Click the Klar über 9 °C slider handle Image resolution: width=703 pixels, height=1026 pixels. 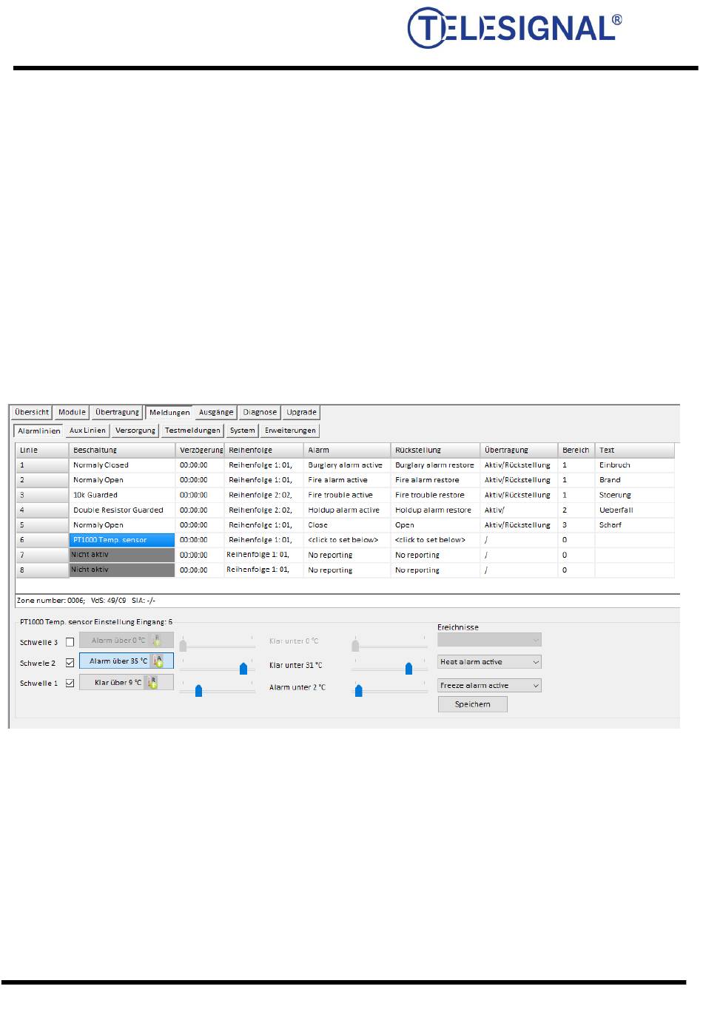tap(198, 691)
